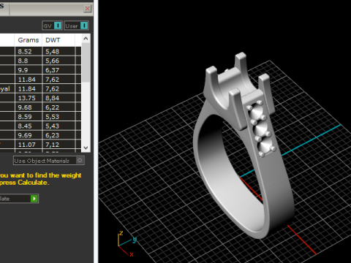Select the 6,22 DWT cell
351x263 pixels.
tap(58, 107)
